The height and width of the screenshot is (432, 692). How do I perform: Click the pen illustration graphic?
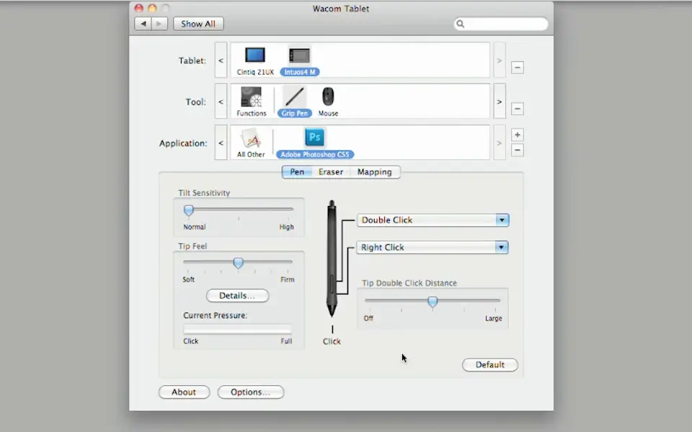point(332,258)
